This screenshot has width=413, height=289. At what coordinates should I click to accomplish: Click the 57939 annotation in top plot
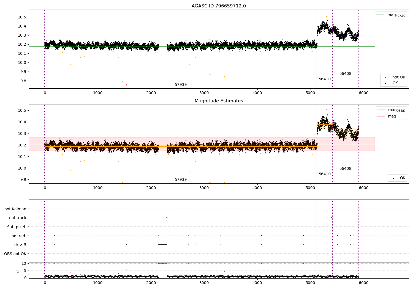tap(181, 85)
